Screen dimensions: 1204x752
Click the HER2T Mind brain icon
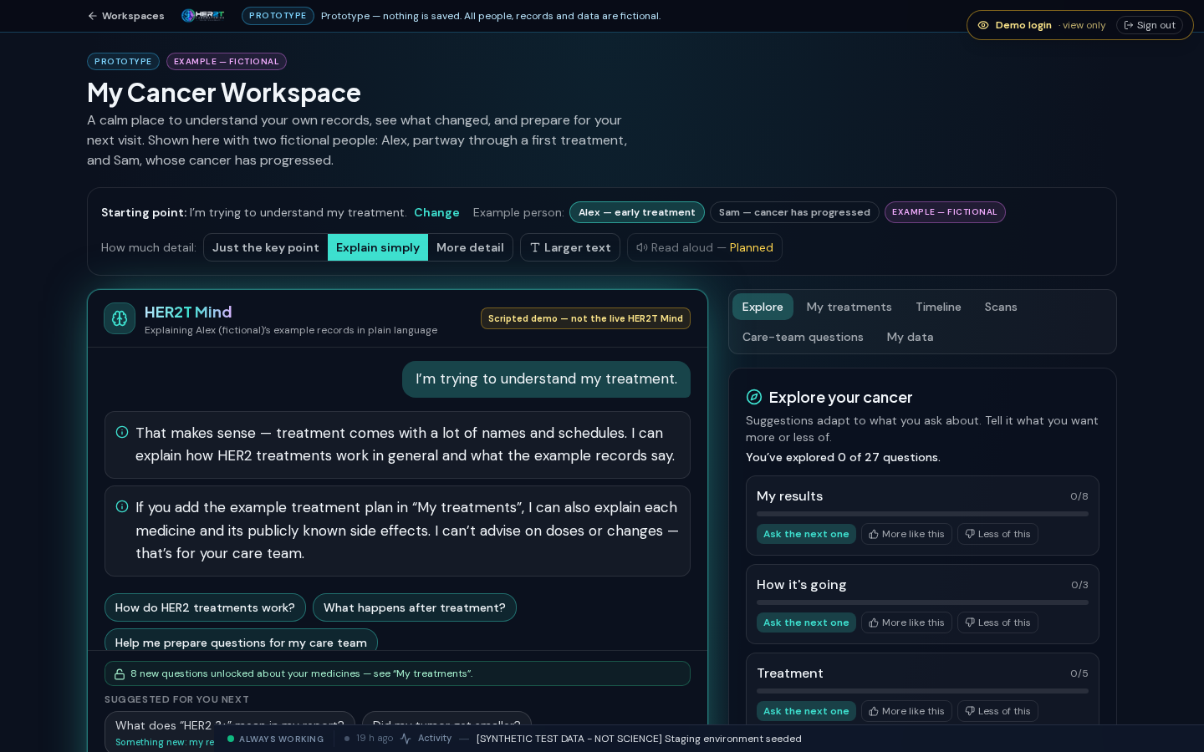point(120,318)
